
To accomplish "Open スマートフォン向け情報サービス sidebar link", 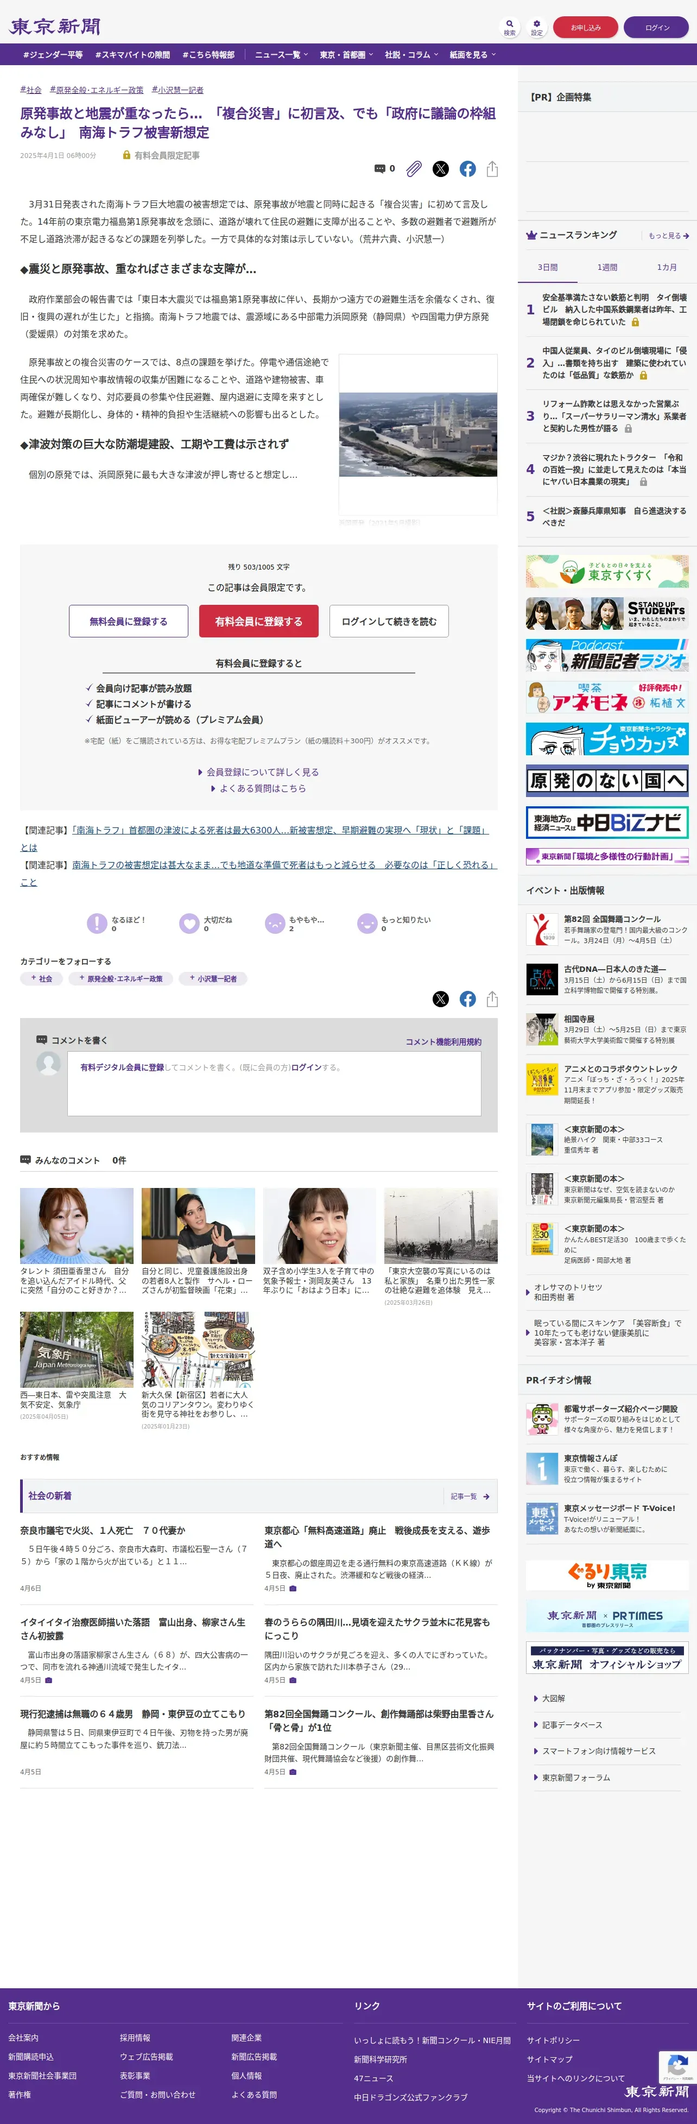I will tap(599, 1750).
